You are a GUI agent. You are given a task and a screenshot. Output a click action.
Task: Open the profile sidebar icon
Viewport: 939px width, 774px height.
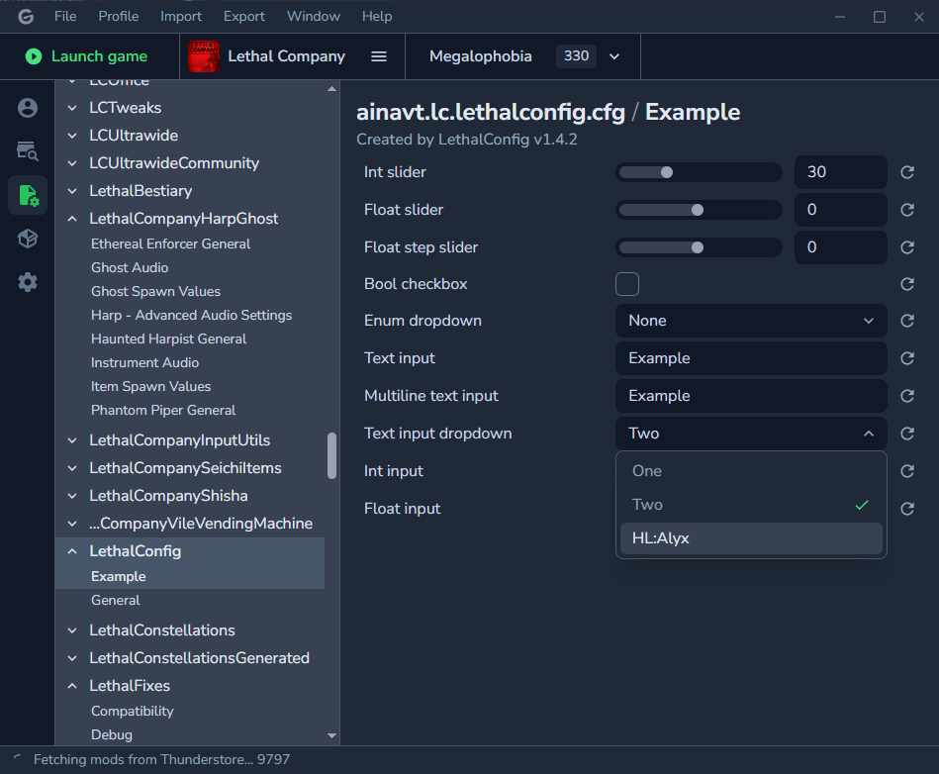tap(28, 108)
